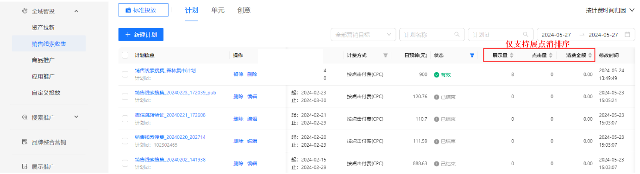Viewport: 640px width, 174px height.
Task: Toggle the select-all checkbox in table header
Action: [x=125, y=56]
